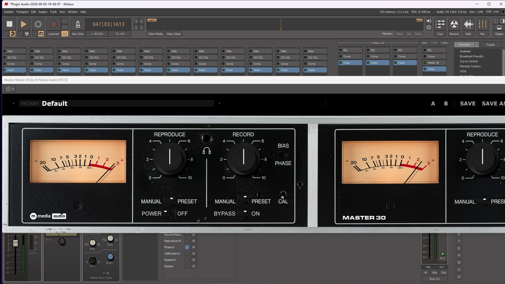Click the RECORD level knob

click(244, 158)
